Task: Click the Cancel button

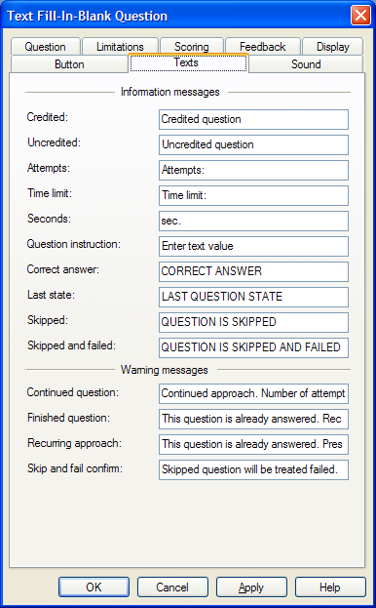Action: pos(172,588)
